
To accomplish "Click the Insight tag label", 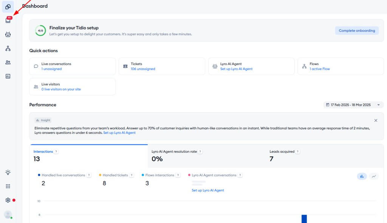I will point(43,120).
